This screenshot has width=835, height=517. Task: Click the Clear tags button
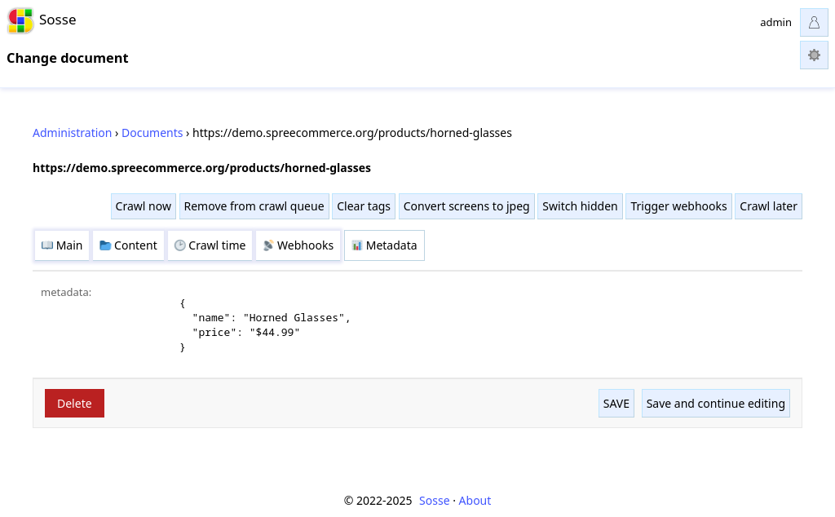coord(364,206)
